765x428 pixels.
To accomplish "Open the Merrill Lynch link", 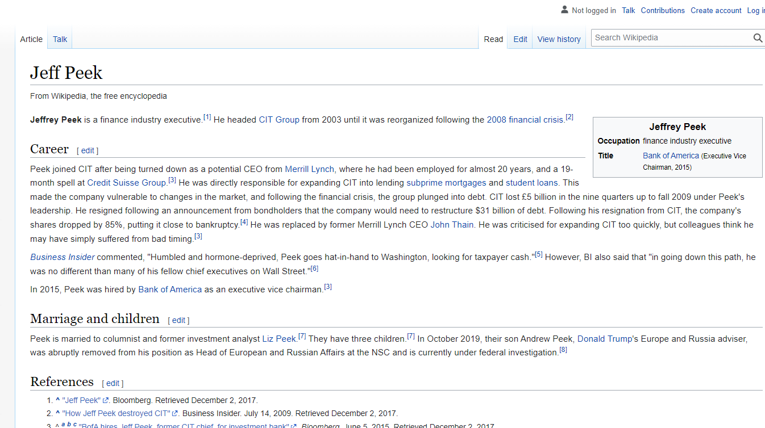I will click(x=310, y=169).
